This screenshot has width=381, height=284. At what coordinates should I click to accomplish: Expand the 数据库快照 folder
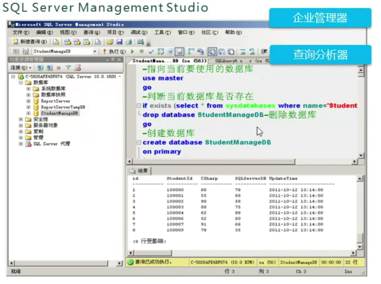tap(29, 95)
